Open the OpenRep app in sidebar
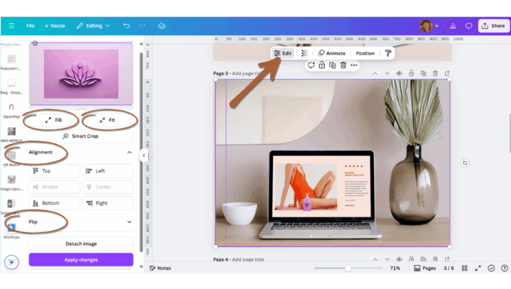This screenshot has height=289, width=511. [11, 111]
